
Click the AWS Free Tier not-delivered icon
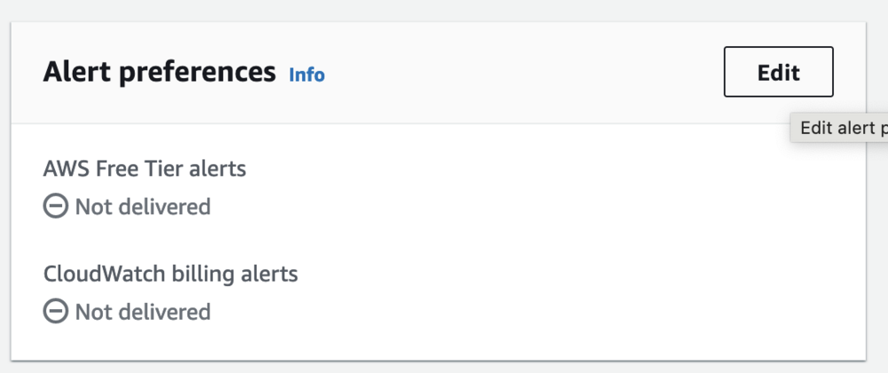(x=55, y=207)
